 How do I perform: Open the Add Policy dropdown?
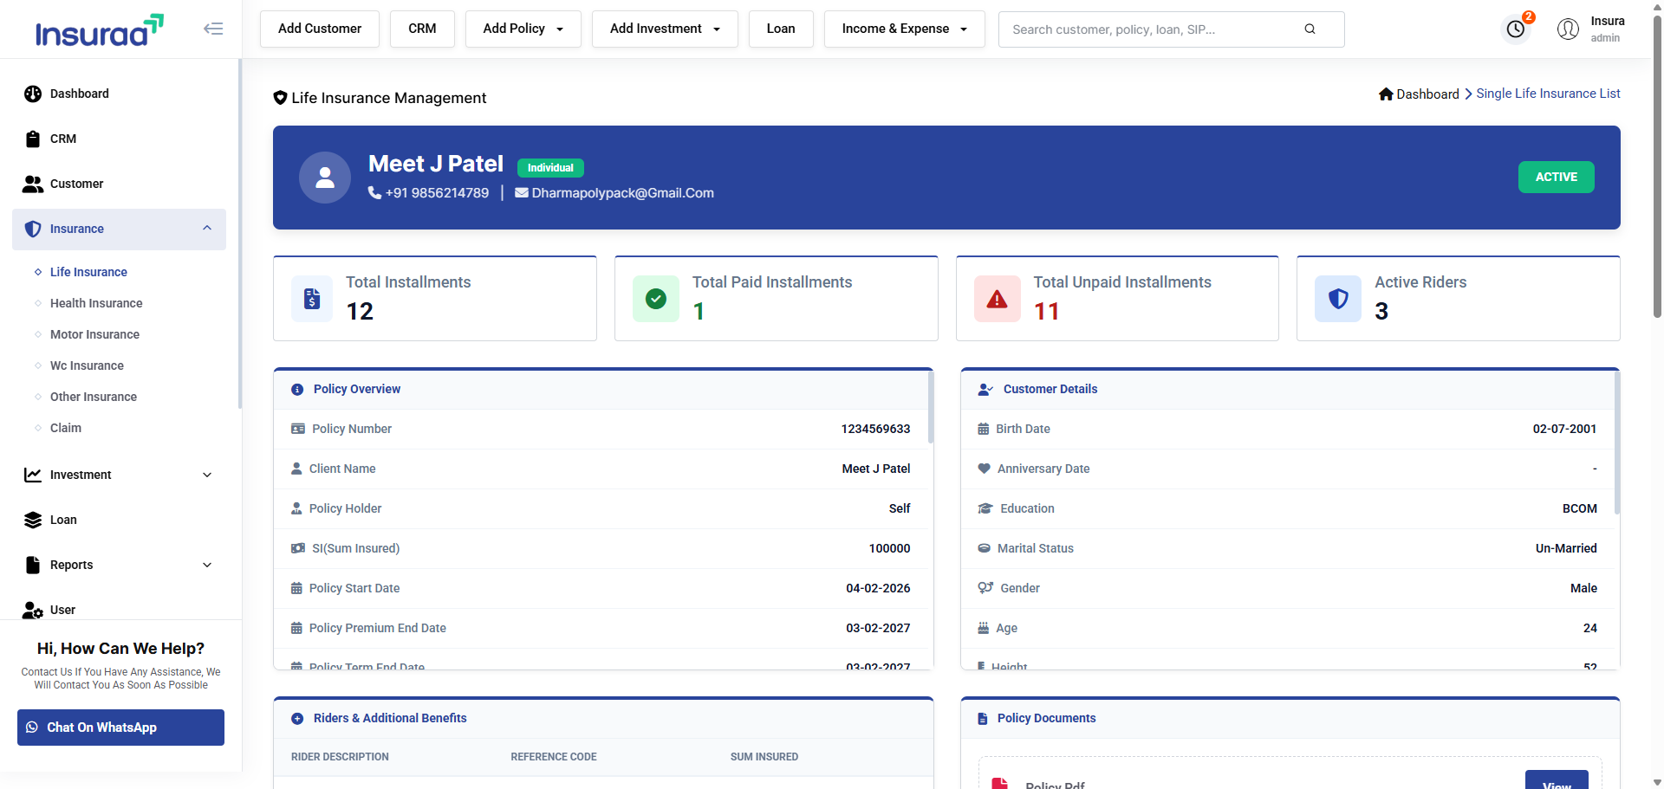[x=523, y=29]
